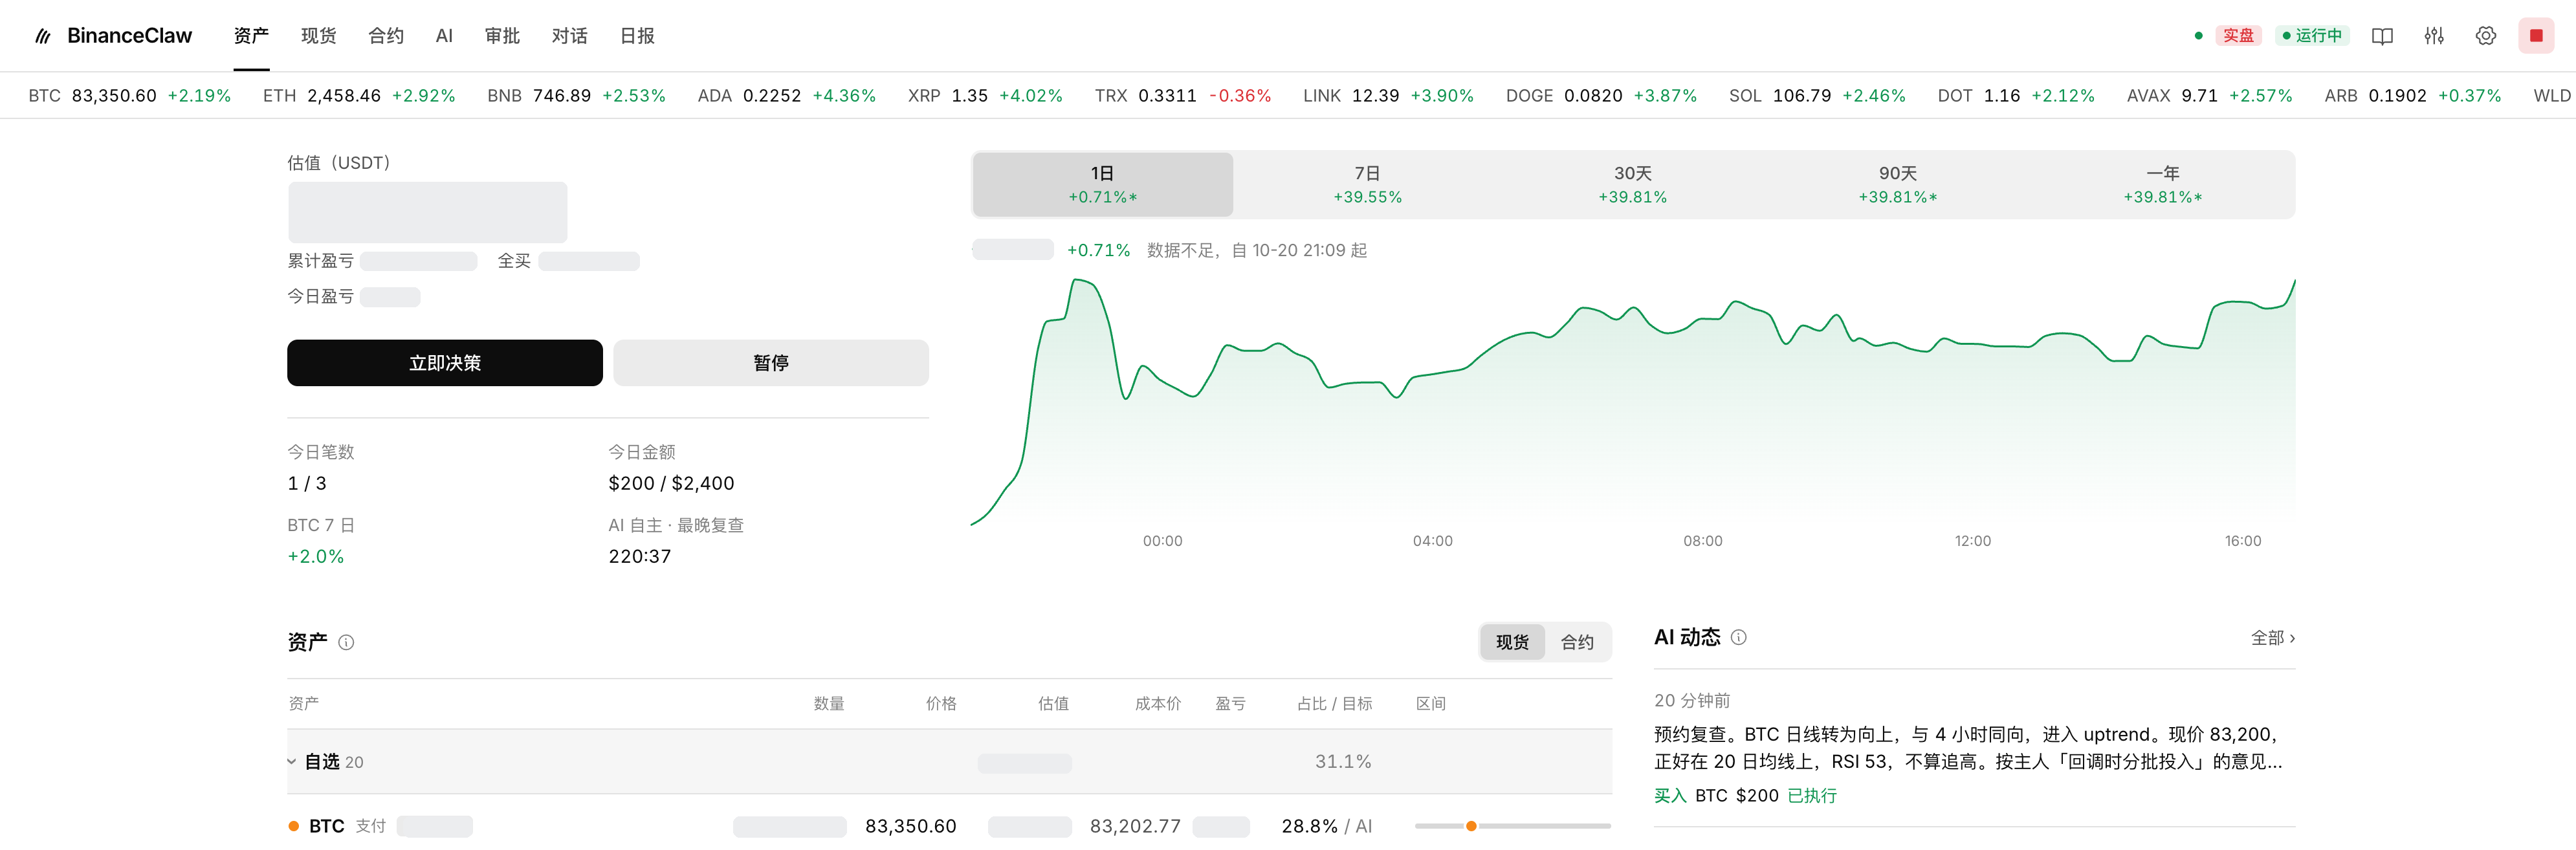This screenshot has width=2576, height=850.
Task: Select the 7日 chart range
Action: click(x=1367, y=185)
